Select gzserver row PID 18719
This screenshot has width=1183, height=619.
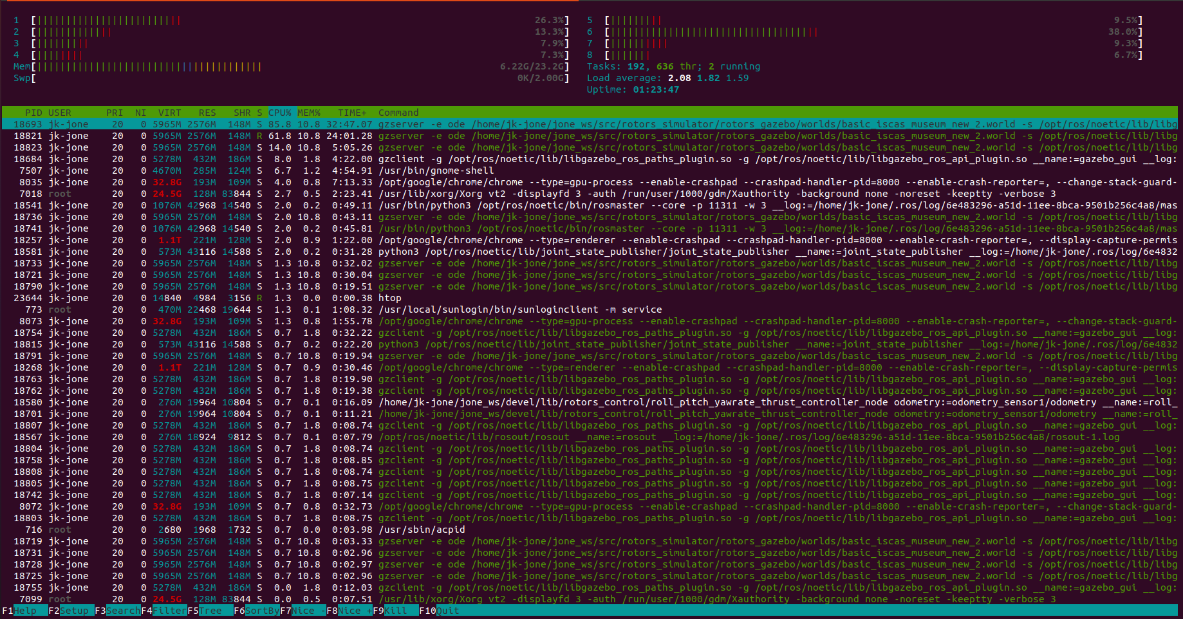[x=590, y=541]
